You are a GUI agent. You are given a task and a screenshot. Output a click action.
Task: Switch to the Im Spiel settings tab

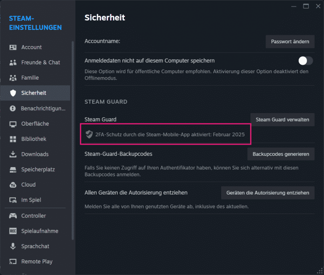(x=31, y=200)
